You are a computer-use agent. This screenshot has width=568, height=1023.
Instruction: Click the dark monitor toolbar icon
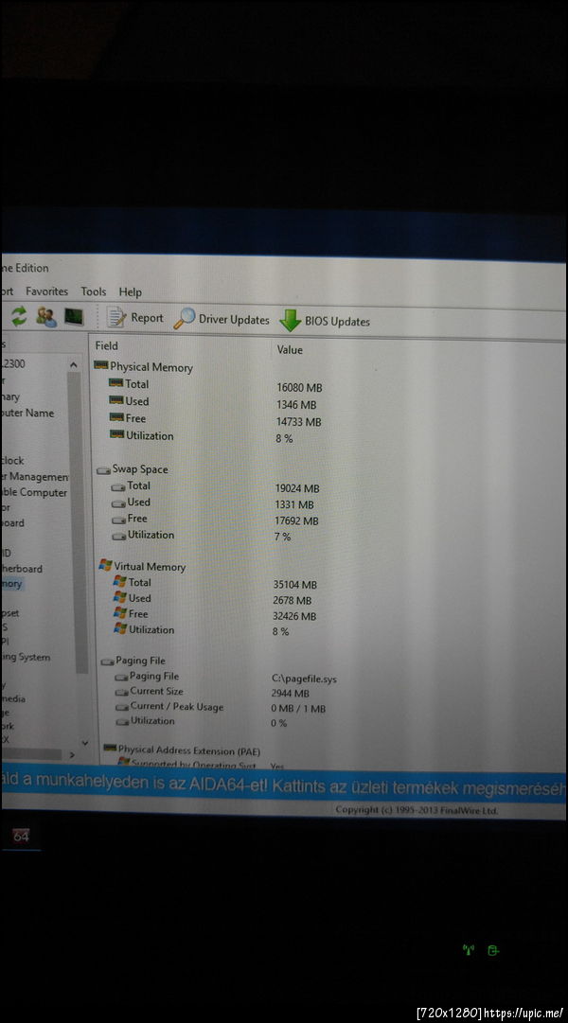pos(74,317)
